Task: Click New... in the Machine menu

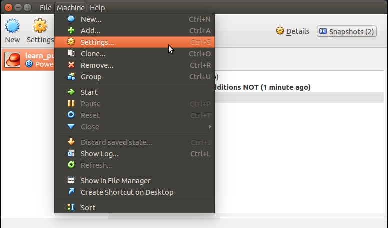Action: click(91, 19)
